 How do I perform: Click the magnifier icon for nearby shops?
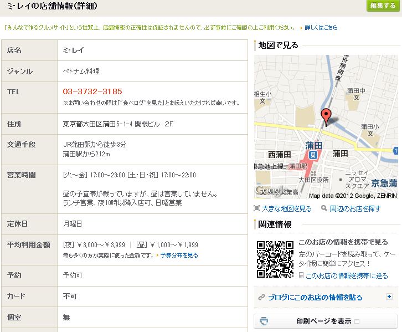click(323, 208)
